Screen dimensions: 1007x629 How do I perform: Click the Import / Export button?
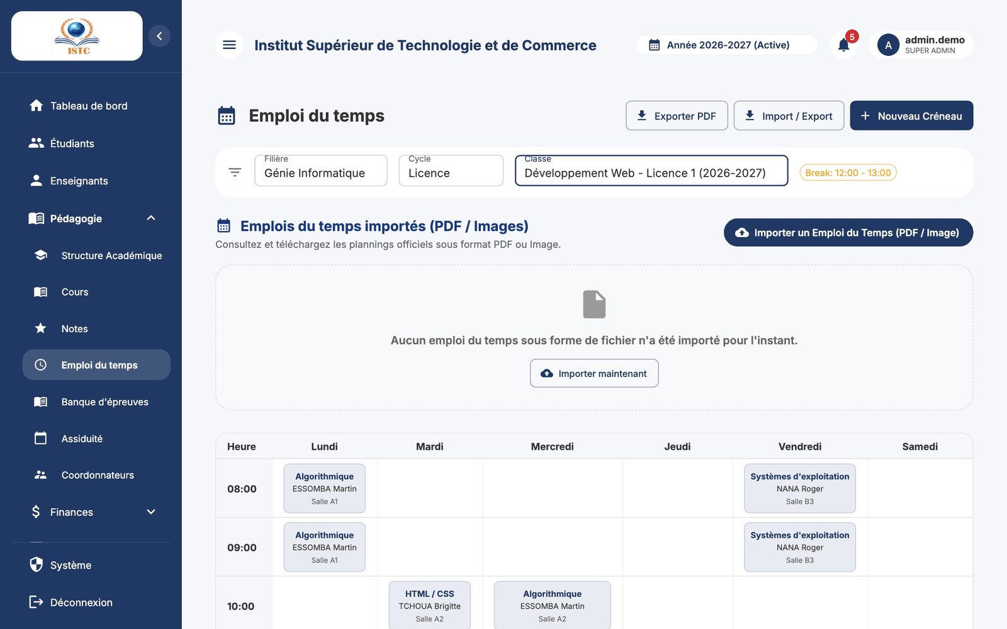click(789, 116)
